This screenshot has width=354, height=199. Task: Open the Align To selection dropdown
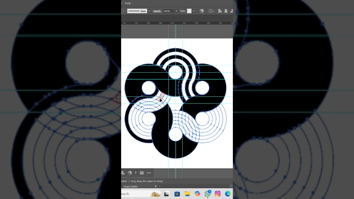(x=212, y=11)
